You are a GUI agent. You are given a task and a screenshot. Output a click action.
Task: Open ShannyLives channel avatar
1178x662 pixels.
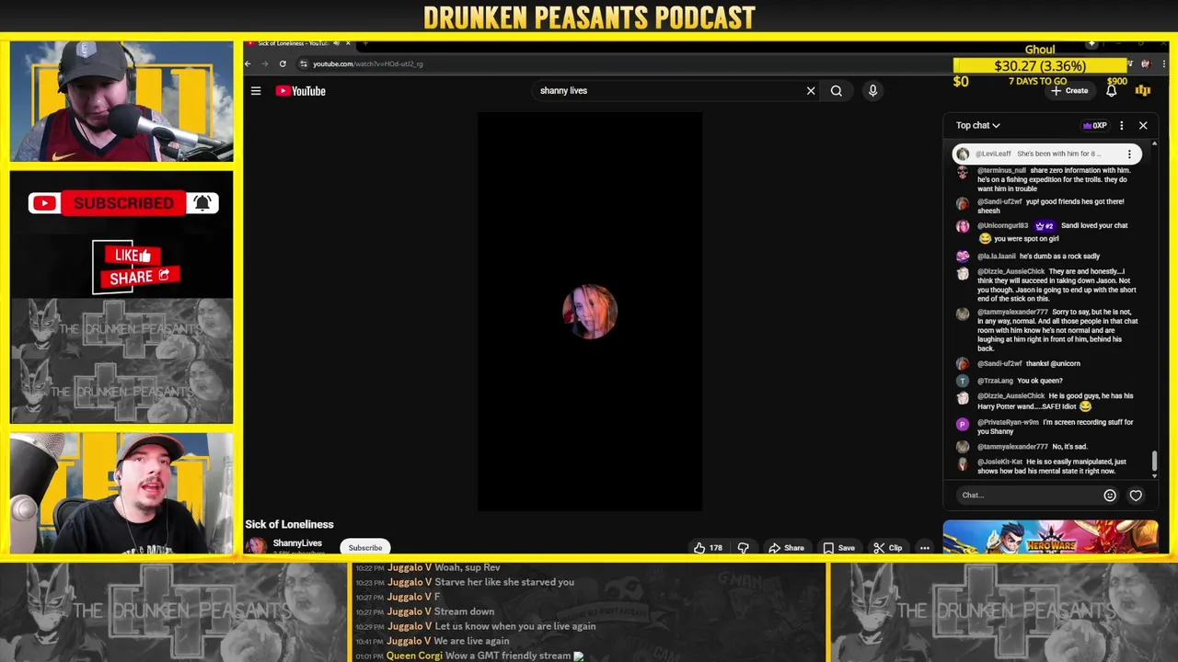click(256, 546)
